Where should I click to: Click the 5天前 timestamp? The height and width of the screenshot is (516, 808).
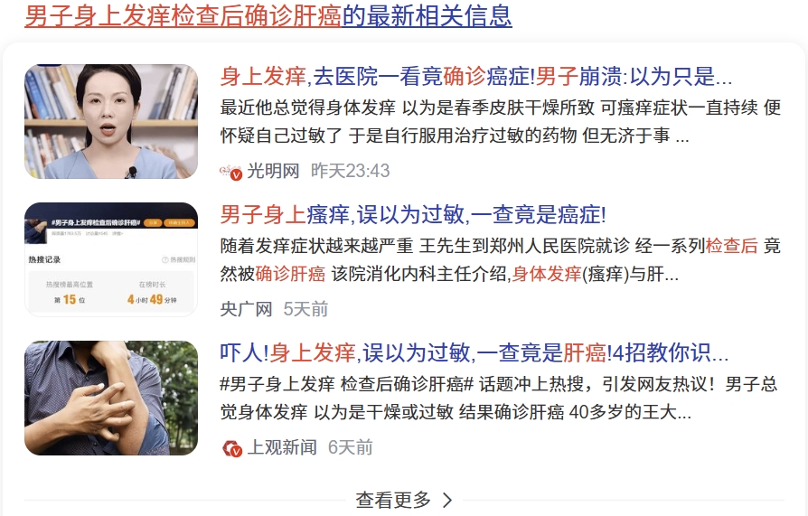[305, 309]
